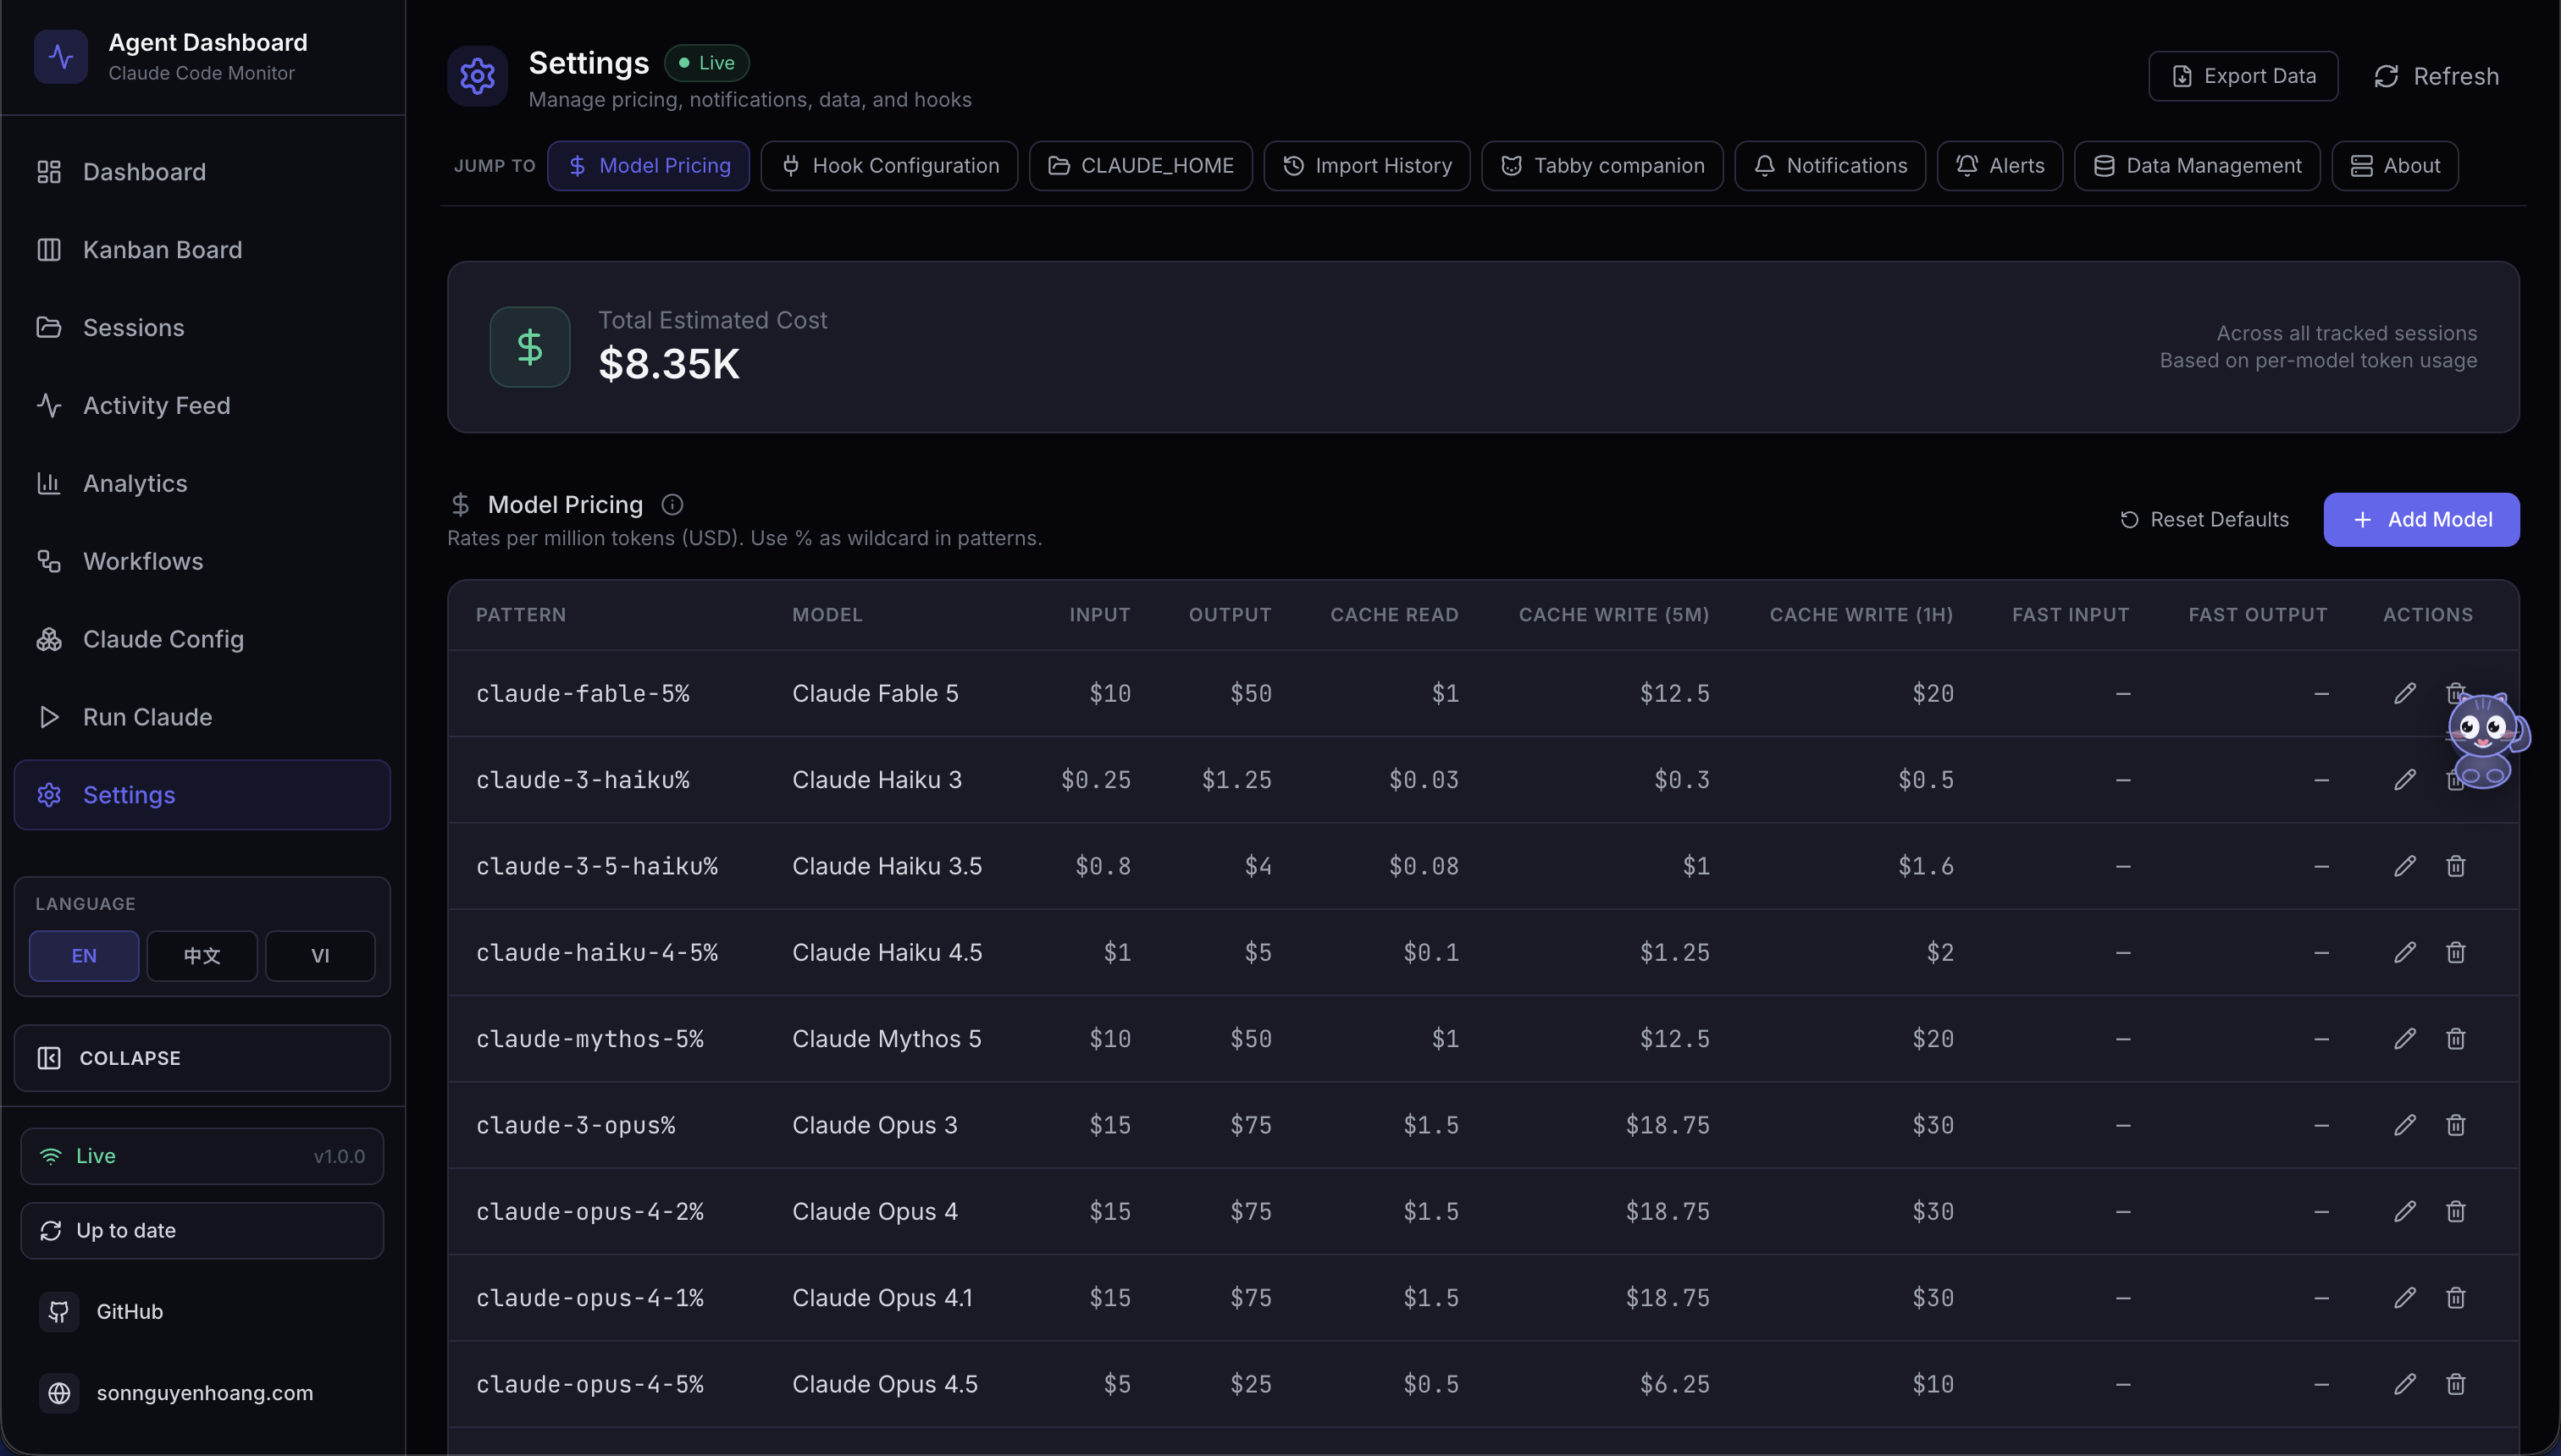Click the CACHE WRITE (5M) column header

(1613, 615)
